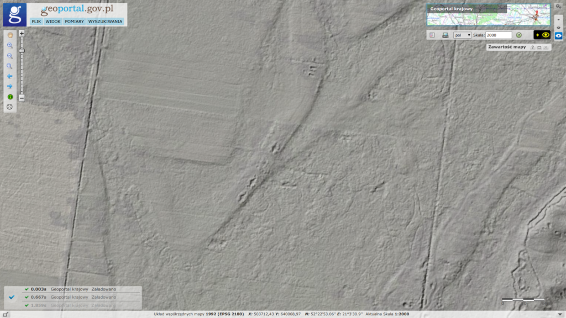Go to the next map view arrow
Screen dimensions: 566x318
click(10, 87)
